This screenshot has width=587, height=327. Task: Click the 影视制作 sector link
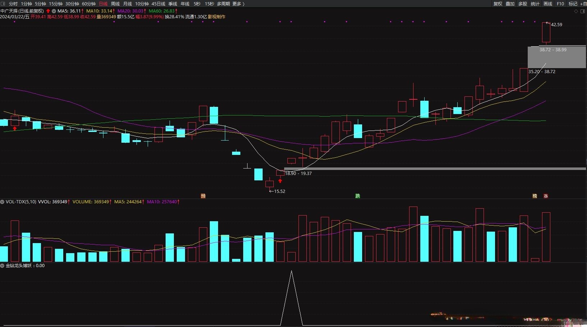[217, 17]
